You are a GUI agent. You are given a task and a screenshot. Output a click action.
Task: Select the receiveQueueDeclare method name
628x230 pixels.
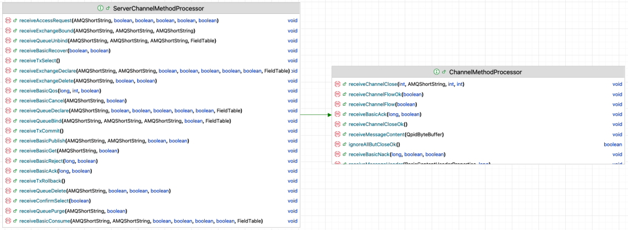44,110
